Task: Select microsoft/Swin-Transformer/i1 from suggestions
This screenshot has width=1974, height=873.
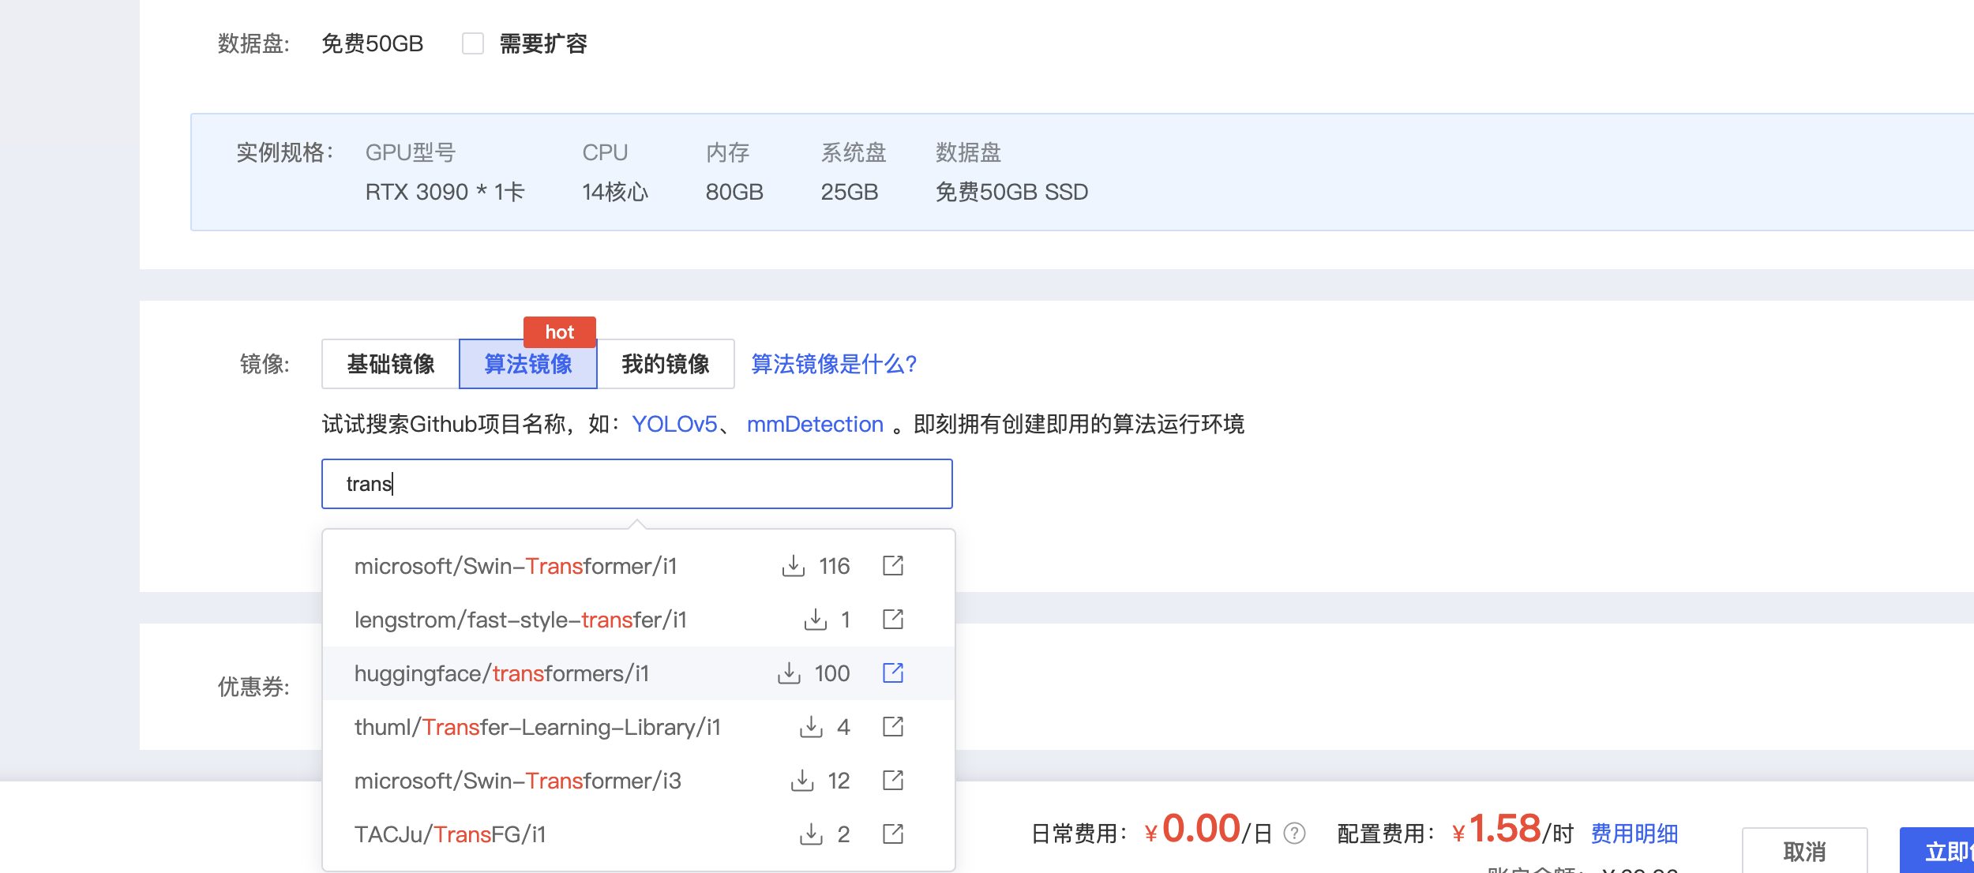Action: click(516, 566)
